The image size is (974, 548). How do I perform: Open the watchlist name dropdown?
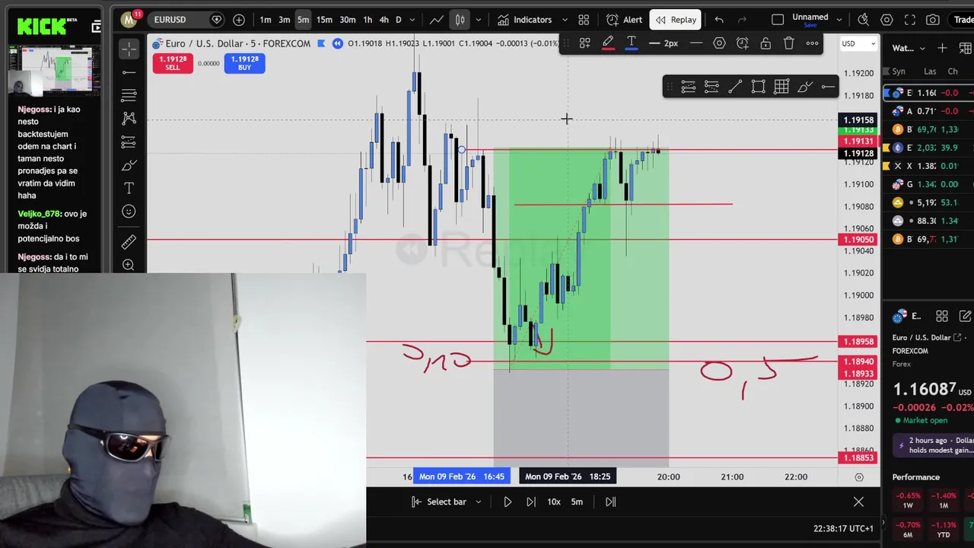click(909, 48)
